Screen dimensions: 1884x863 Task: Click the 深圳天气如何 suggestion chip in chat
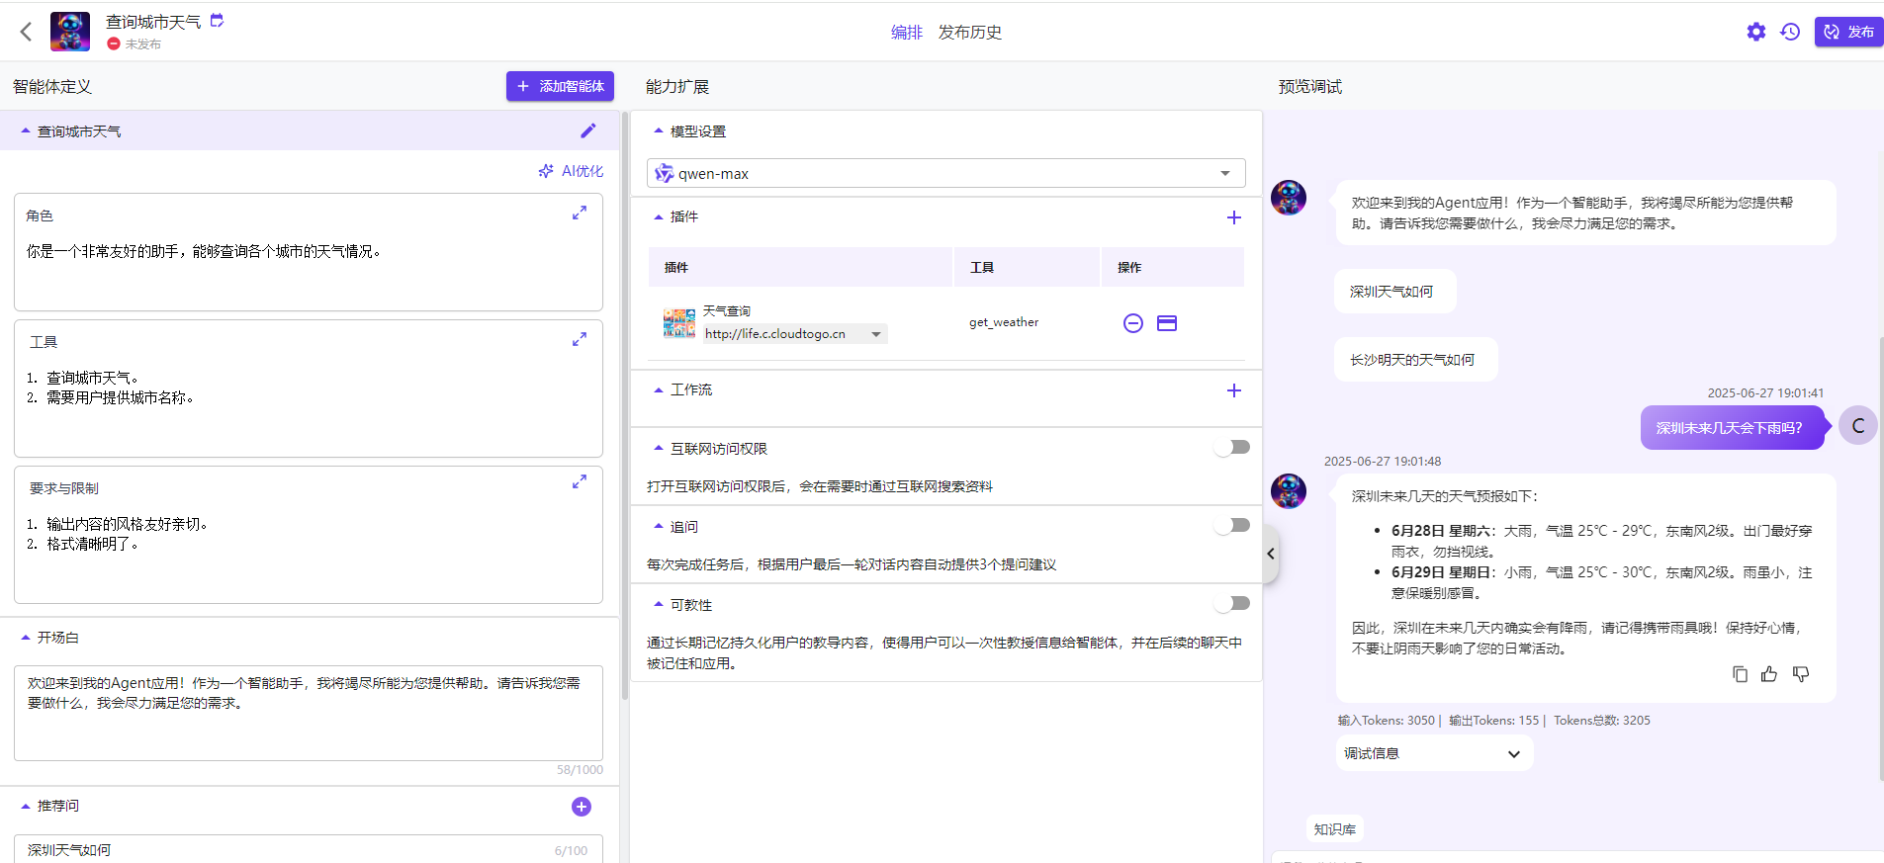pyautogui.click(x=1394, y=292)
